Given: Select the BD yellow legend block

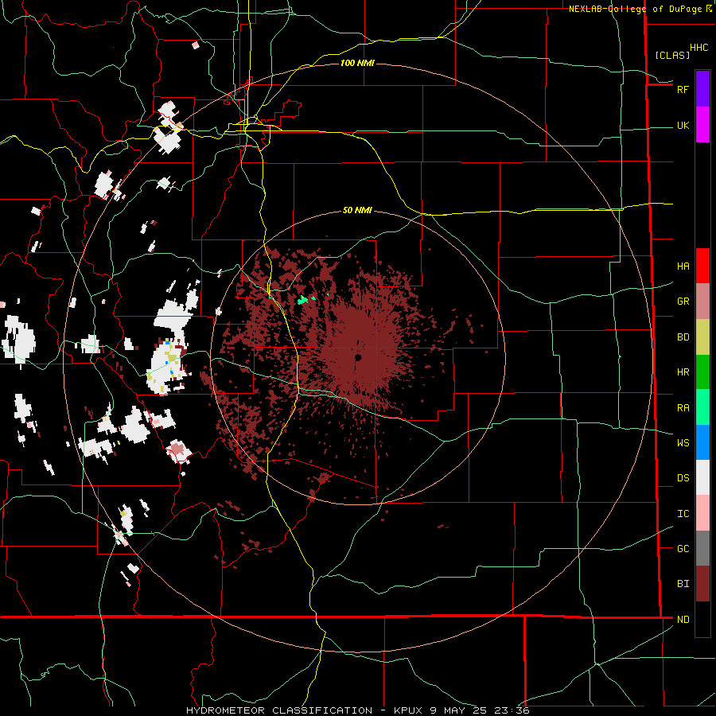Looking at the screenshot, I should (702, 337).
